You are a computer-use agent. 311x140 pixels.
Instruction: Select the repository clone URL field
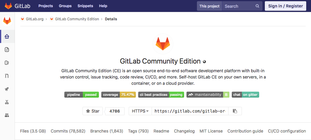point(190,111)
